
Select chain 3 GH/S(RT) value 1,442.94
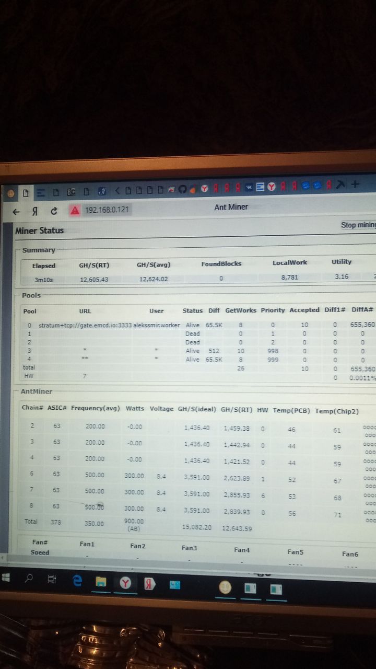pyautogui.click(x=237, y=445)
